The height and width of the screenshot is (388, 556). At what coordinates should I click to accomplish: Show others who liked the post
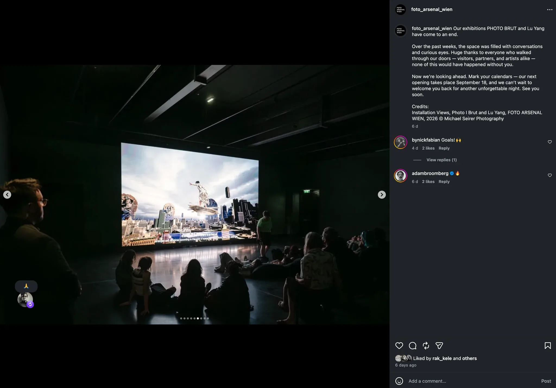(x=469, y=358)
